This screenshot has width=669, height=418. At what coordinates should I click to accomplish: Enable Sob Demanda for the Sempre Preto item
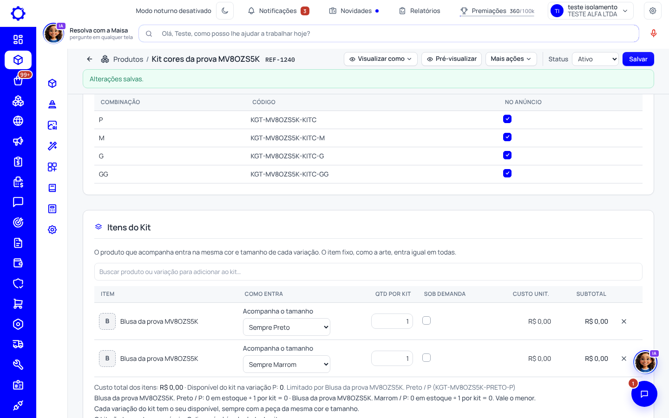tap(426, 320)
